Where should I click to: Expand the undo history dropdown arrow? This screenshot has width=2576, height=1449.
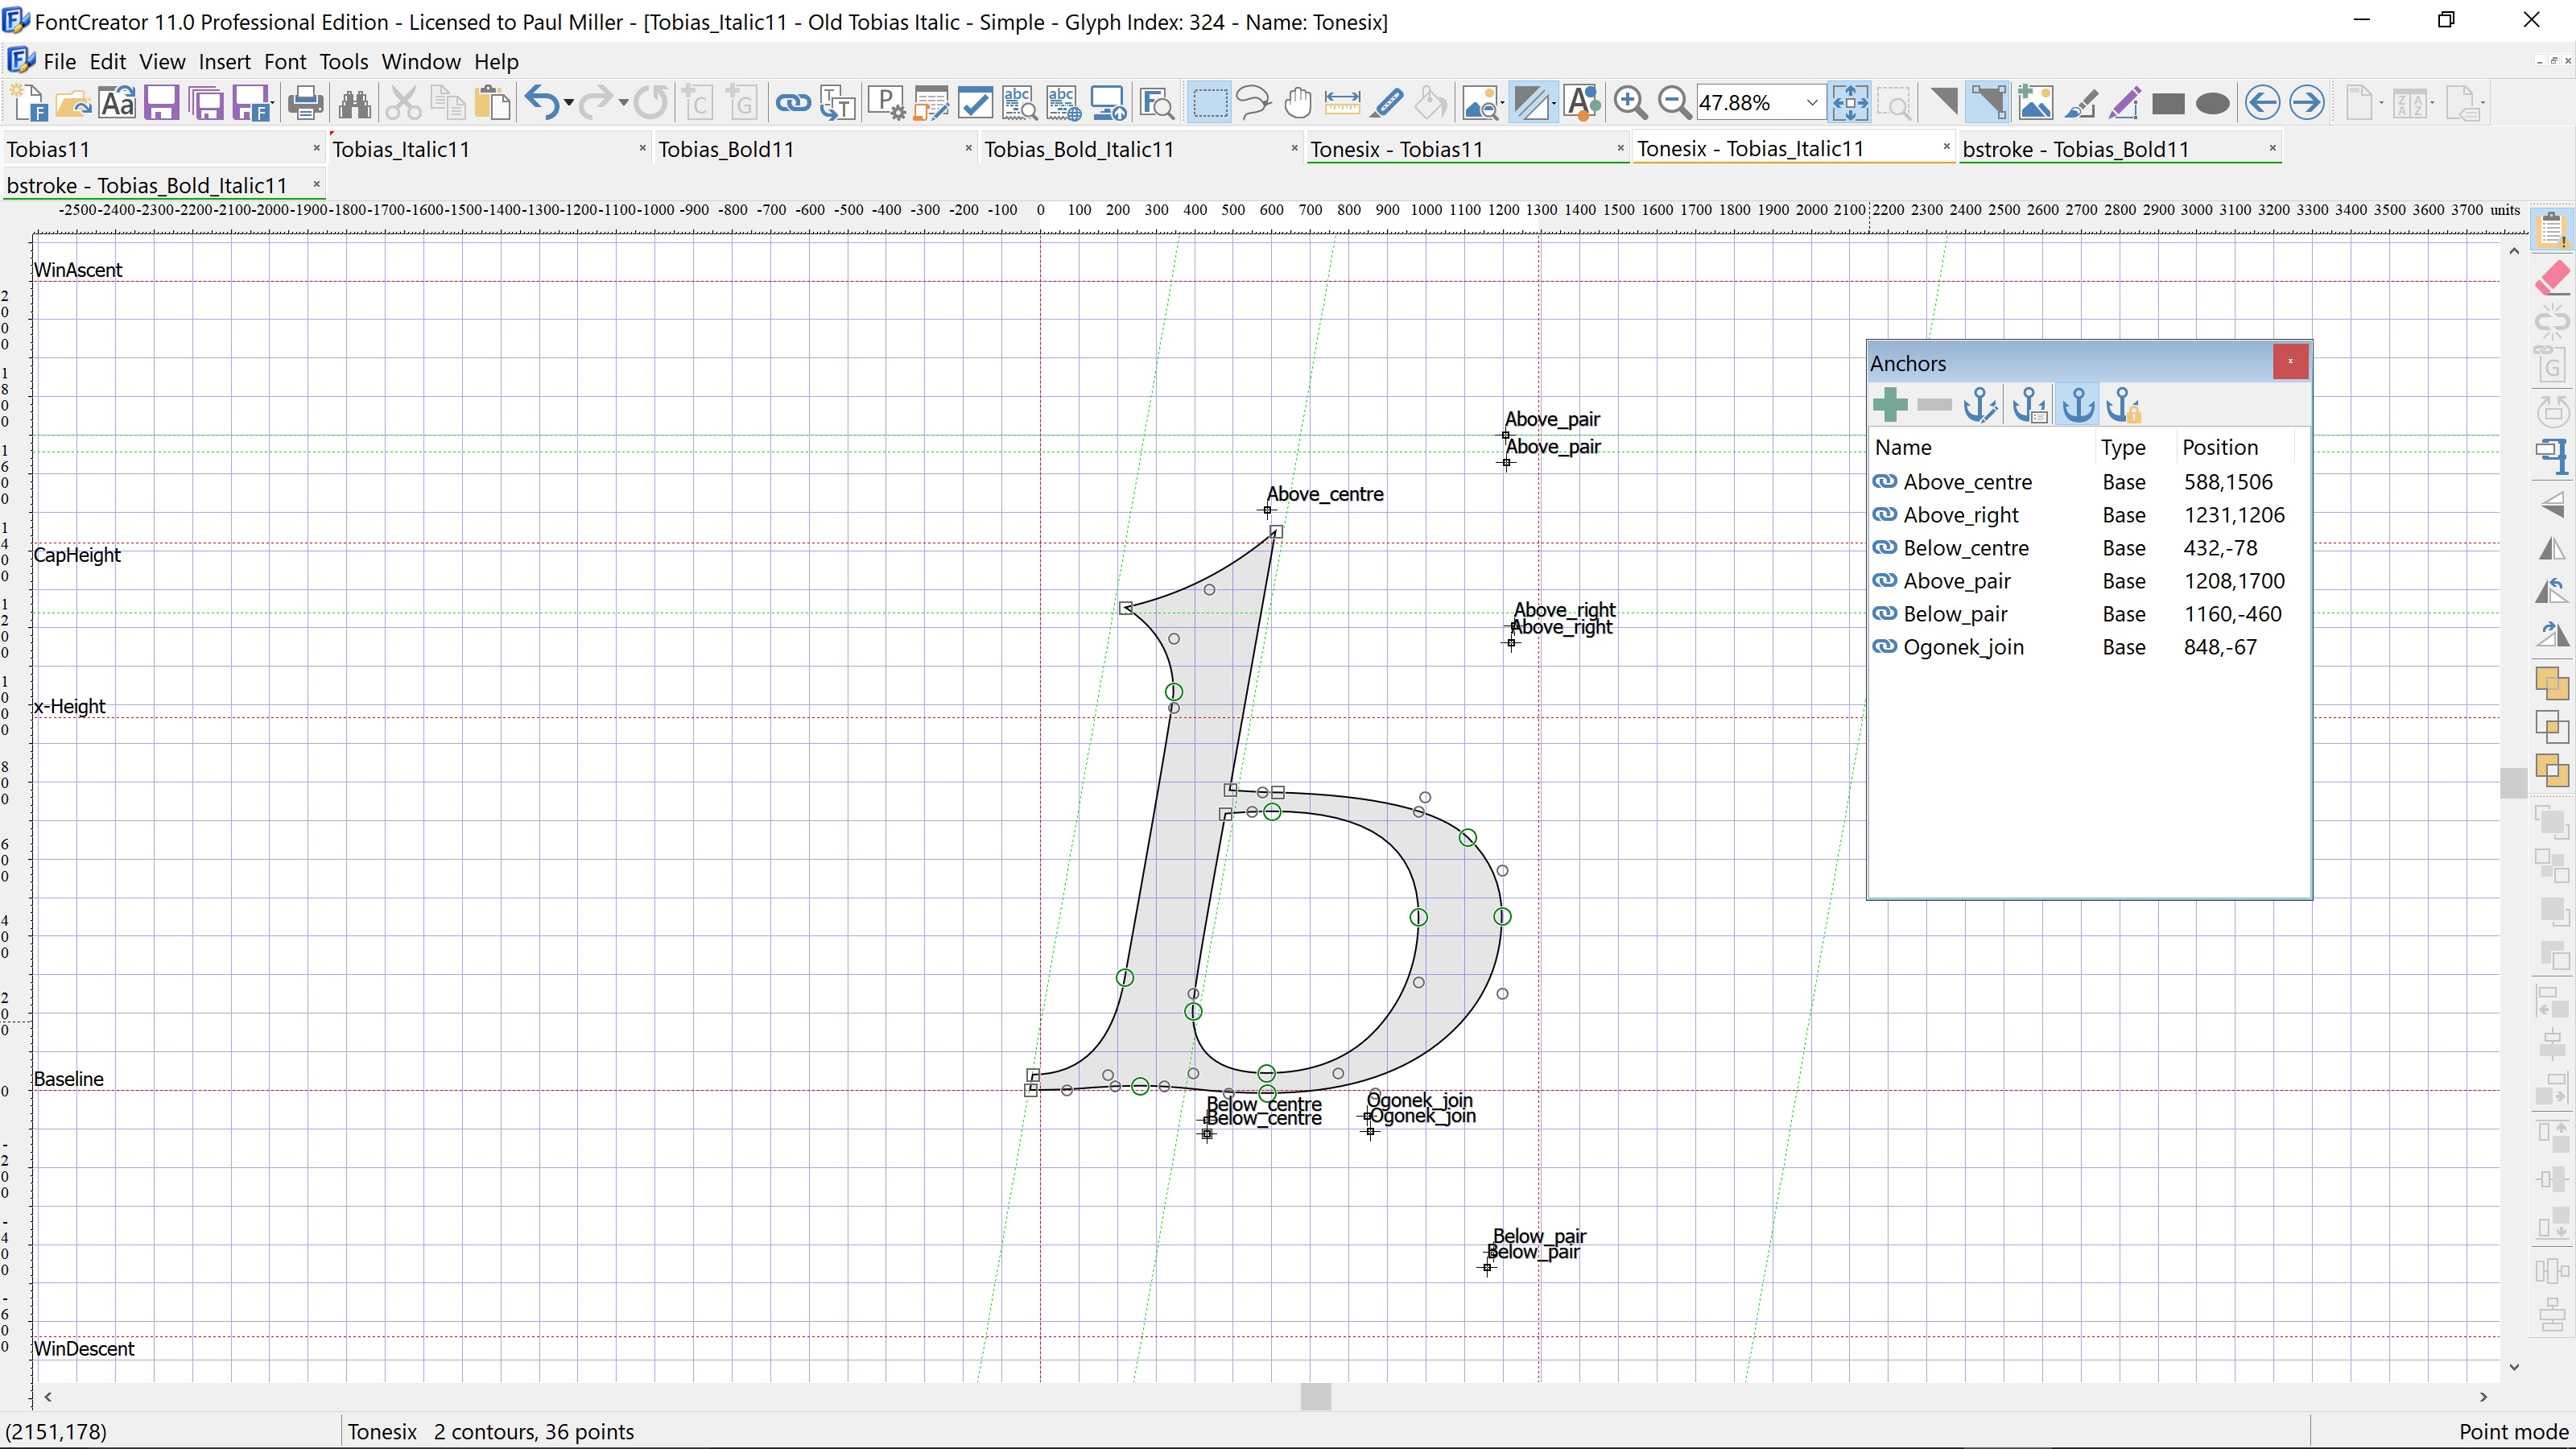(x=568, y=102)
